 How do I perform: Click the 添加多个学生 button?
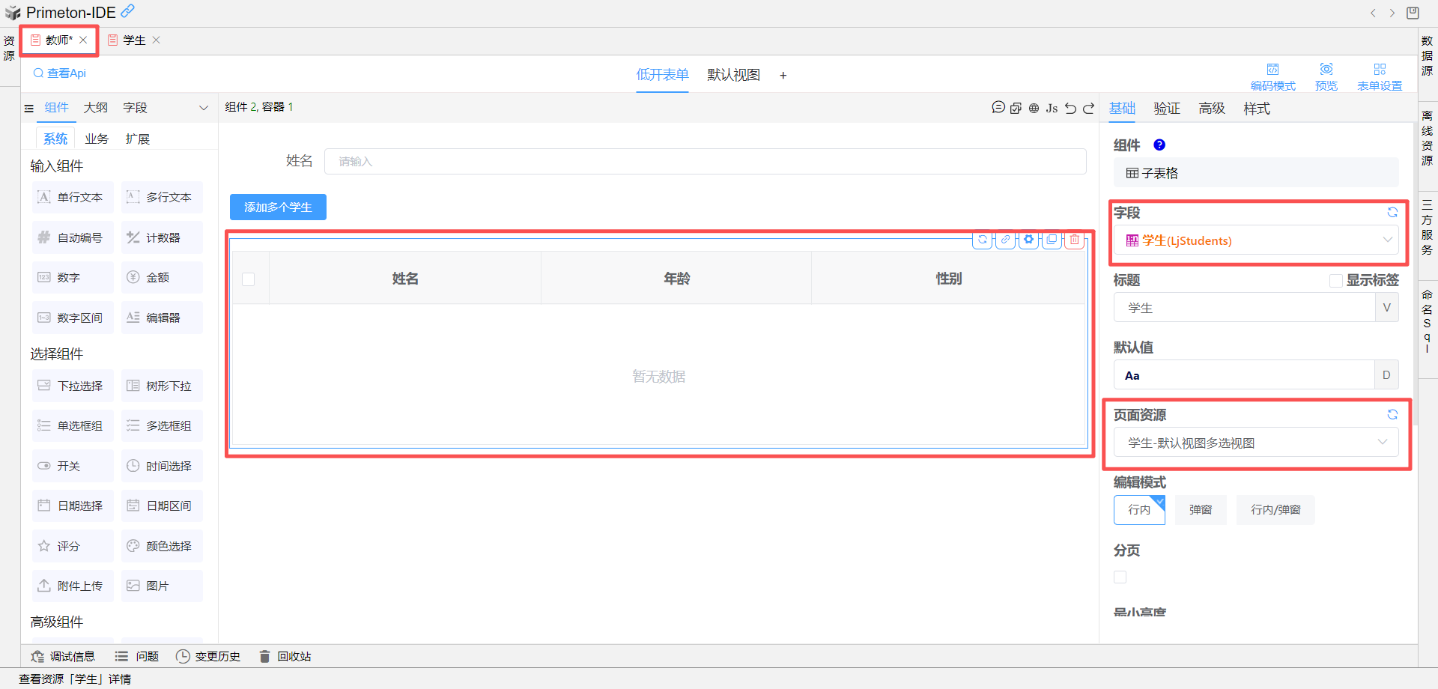click(x=278, y=207)
